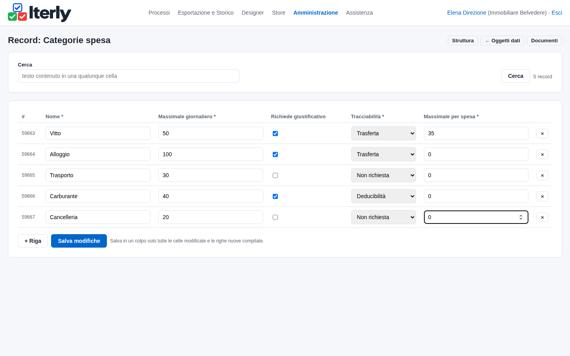This screenshot has height=356, width=570.
Task: Open Elena Direzione user profile link
Action: (x=467, y=13)
